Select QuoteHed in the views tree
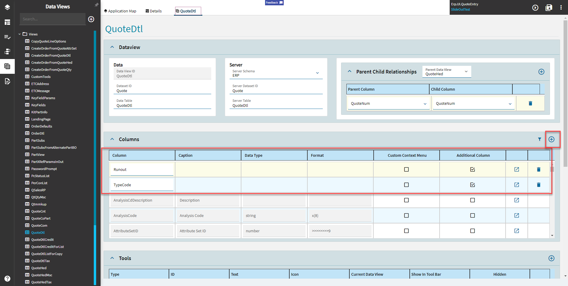The width and height of the screenshot is (568, 286). [39, 268]
